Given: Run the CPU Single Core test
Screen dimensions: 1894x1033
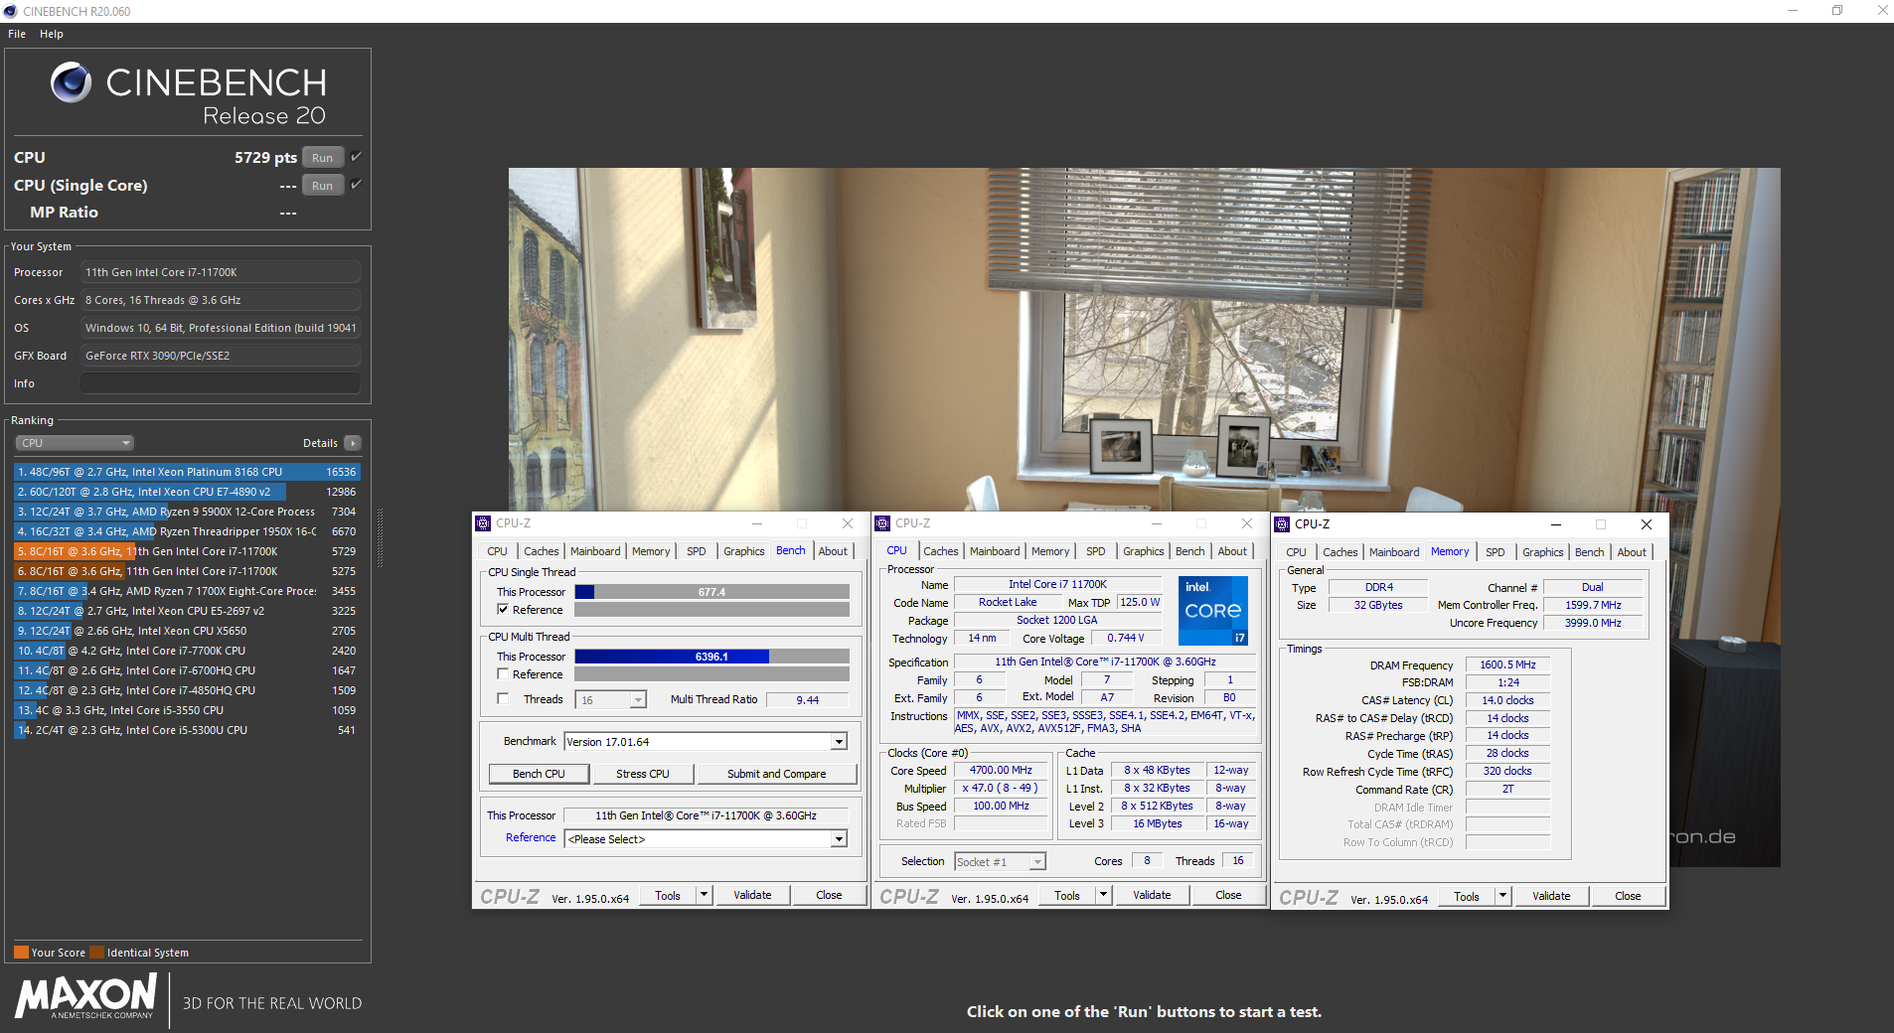Looking at the screenshot, I should 323,185.
